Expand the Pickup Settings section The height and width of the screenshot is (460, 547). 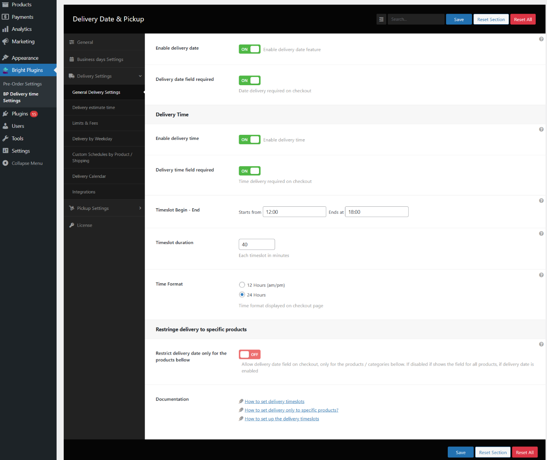point(140,208)
